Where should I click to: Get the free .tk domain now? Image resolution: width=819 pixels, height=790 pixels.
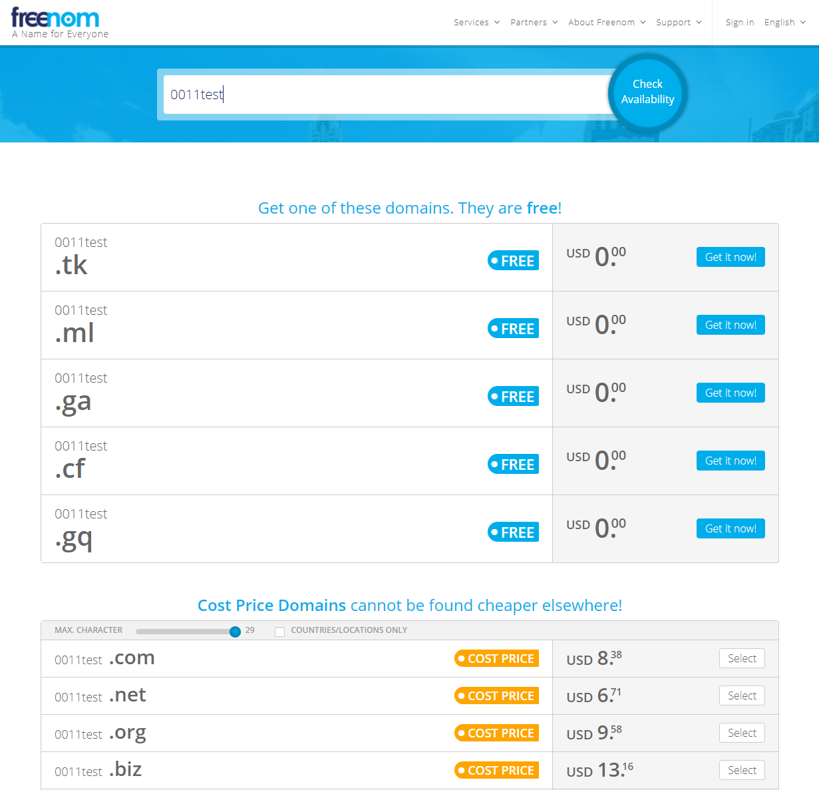coord(731,257)
